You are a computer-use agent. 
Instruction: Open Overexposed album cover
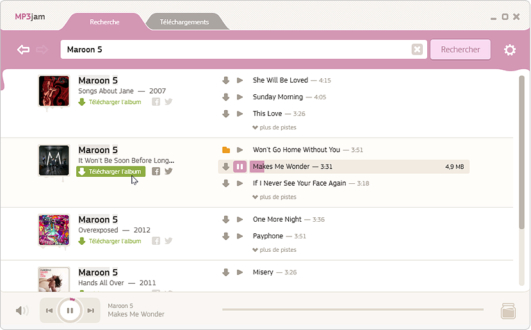(54, 230)
